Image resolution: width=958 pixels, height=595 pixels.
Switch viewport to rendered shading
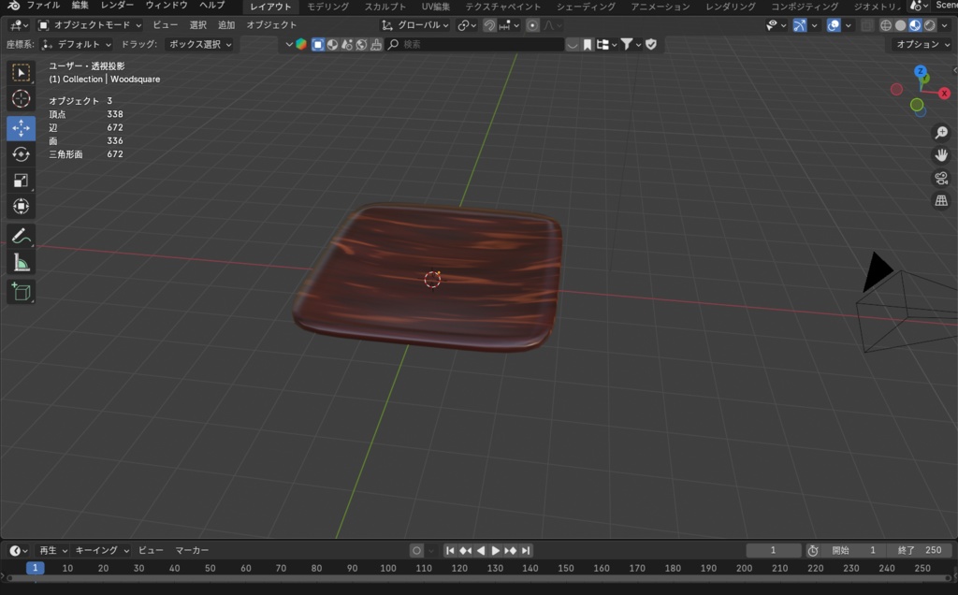(929, 25)
